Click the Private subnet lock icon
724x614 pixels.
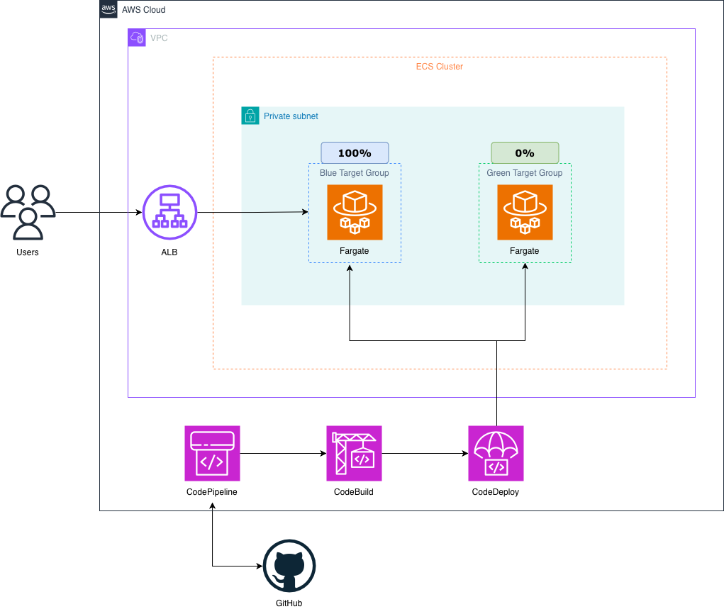coord(250,116)
